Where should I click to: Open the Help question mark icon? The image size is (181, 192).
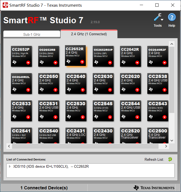coord(172,17)
